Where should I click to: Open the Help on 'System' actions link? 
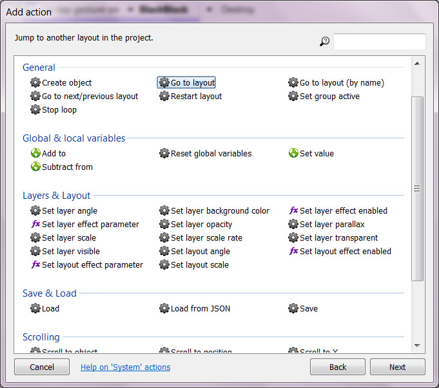point(125,367)
